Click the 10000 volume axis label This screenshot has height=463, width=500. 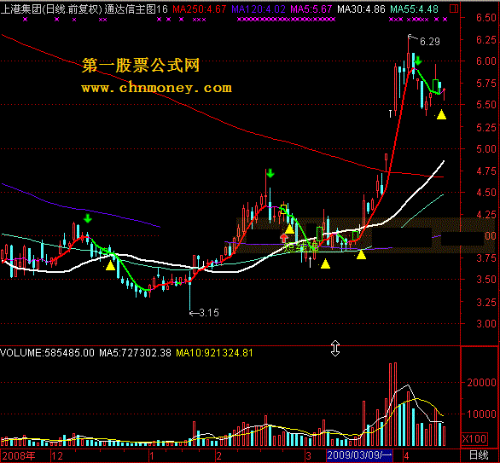pyautogui.click(x=481, y=414)
